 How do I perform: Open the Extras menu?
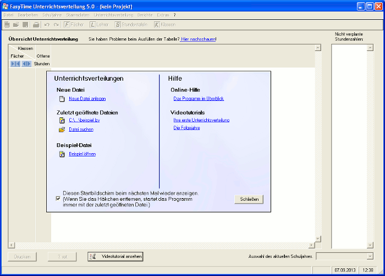coord(163,15)
